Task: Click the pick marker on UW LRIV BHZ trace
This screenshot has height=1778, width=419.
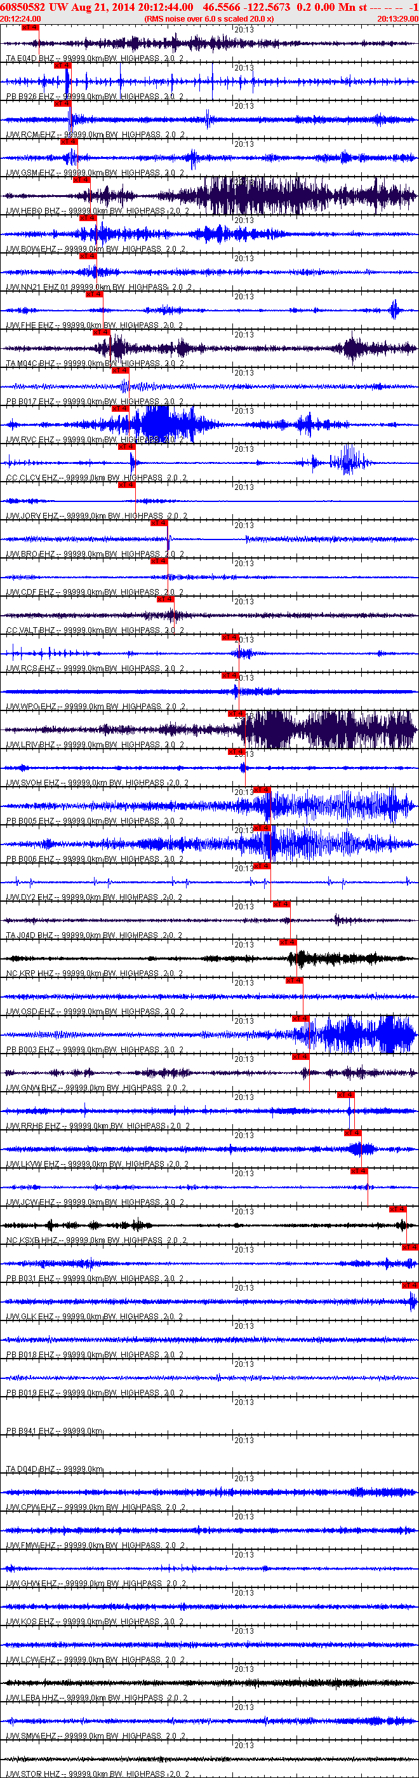Action: [x=236, y=714]
